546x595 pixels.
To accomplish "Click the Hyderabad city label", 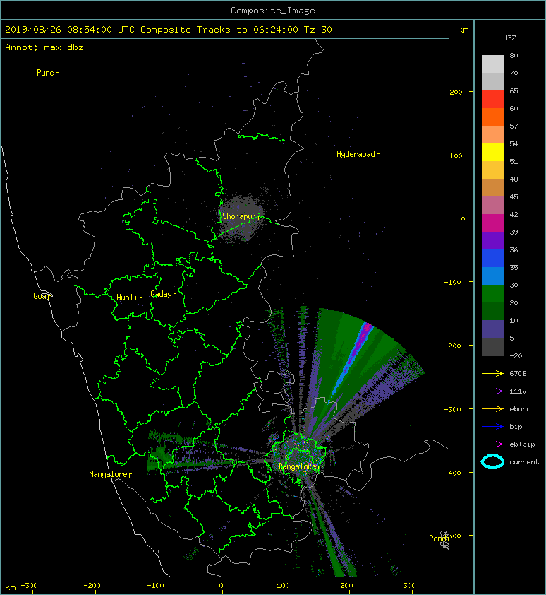I will tap(358, 154).
